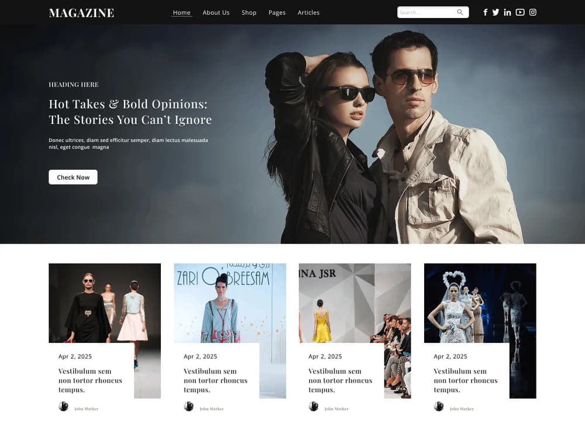Open the Pages menu item

tap(277, 12)
